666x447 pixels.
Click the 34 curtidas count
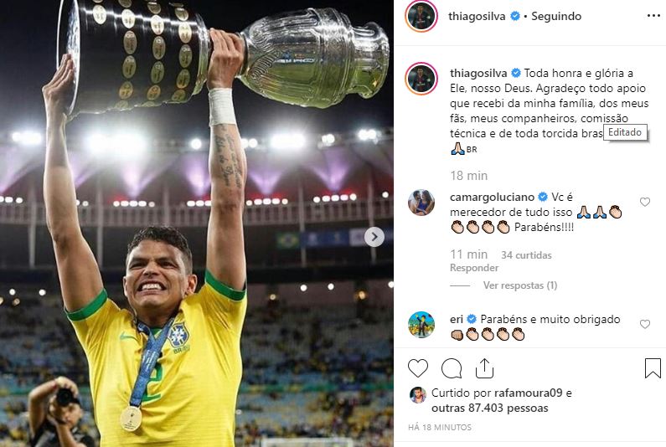[526, 255]
